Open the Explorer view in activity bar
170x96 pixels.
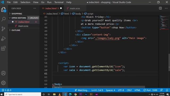(x=3, y=10)
